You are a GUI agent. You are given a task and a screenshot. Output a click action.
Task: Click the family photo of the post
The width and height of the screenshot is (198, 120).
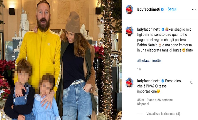point(61,60)
